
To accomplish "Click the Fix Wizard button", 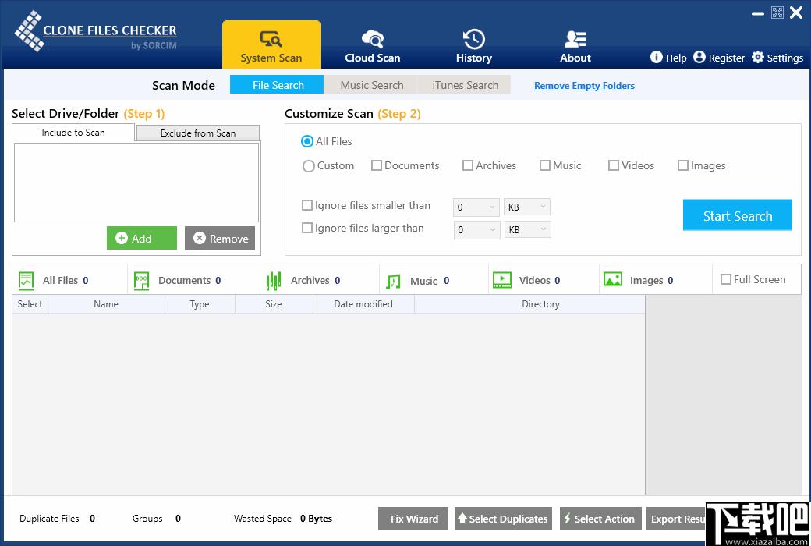I will (x=413, y=519).
